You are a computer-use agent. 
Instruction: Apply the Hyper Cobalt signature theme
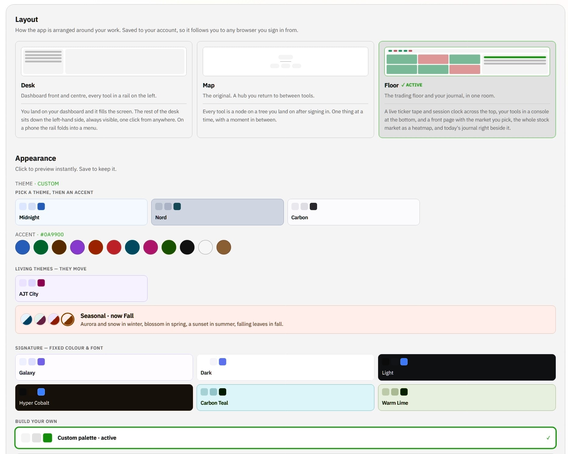tap(104, 397)
